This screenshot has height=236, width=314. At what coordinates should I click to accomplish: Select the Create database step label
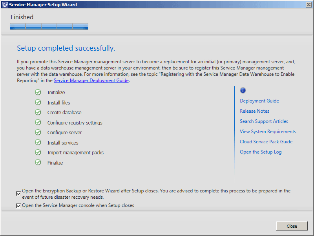point(64,113)
